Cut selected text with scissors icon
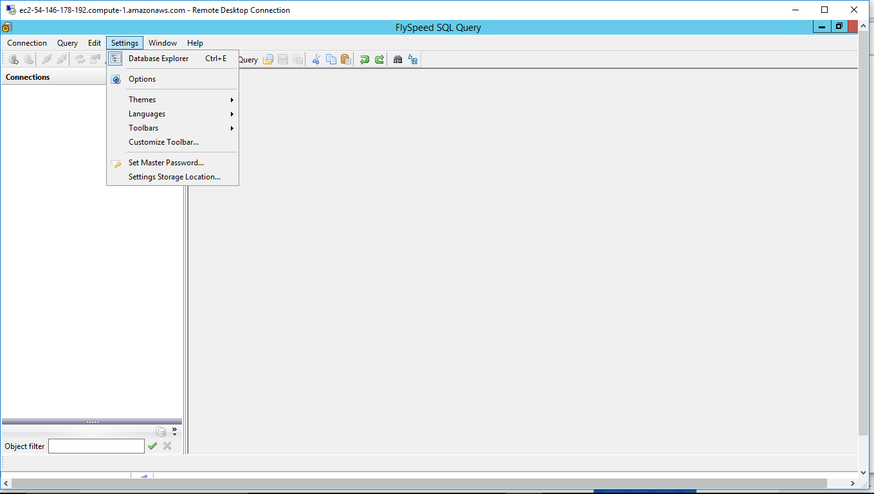The width and height of the screenshot is (874, 494). tap(316, 59)
